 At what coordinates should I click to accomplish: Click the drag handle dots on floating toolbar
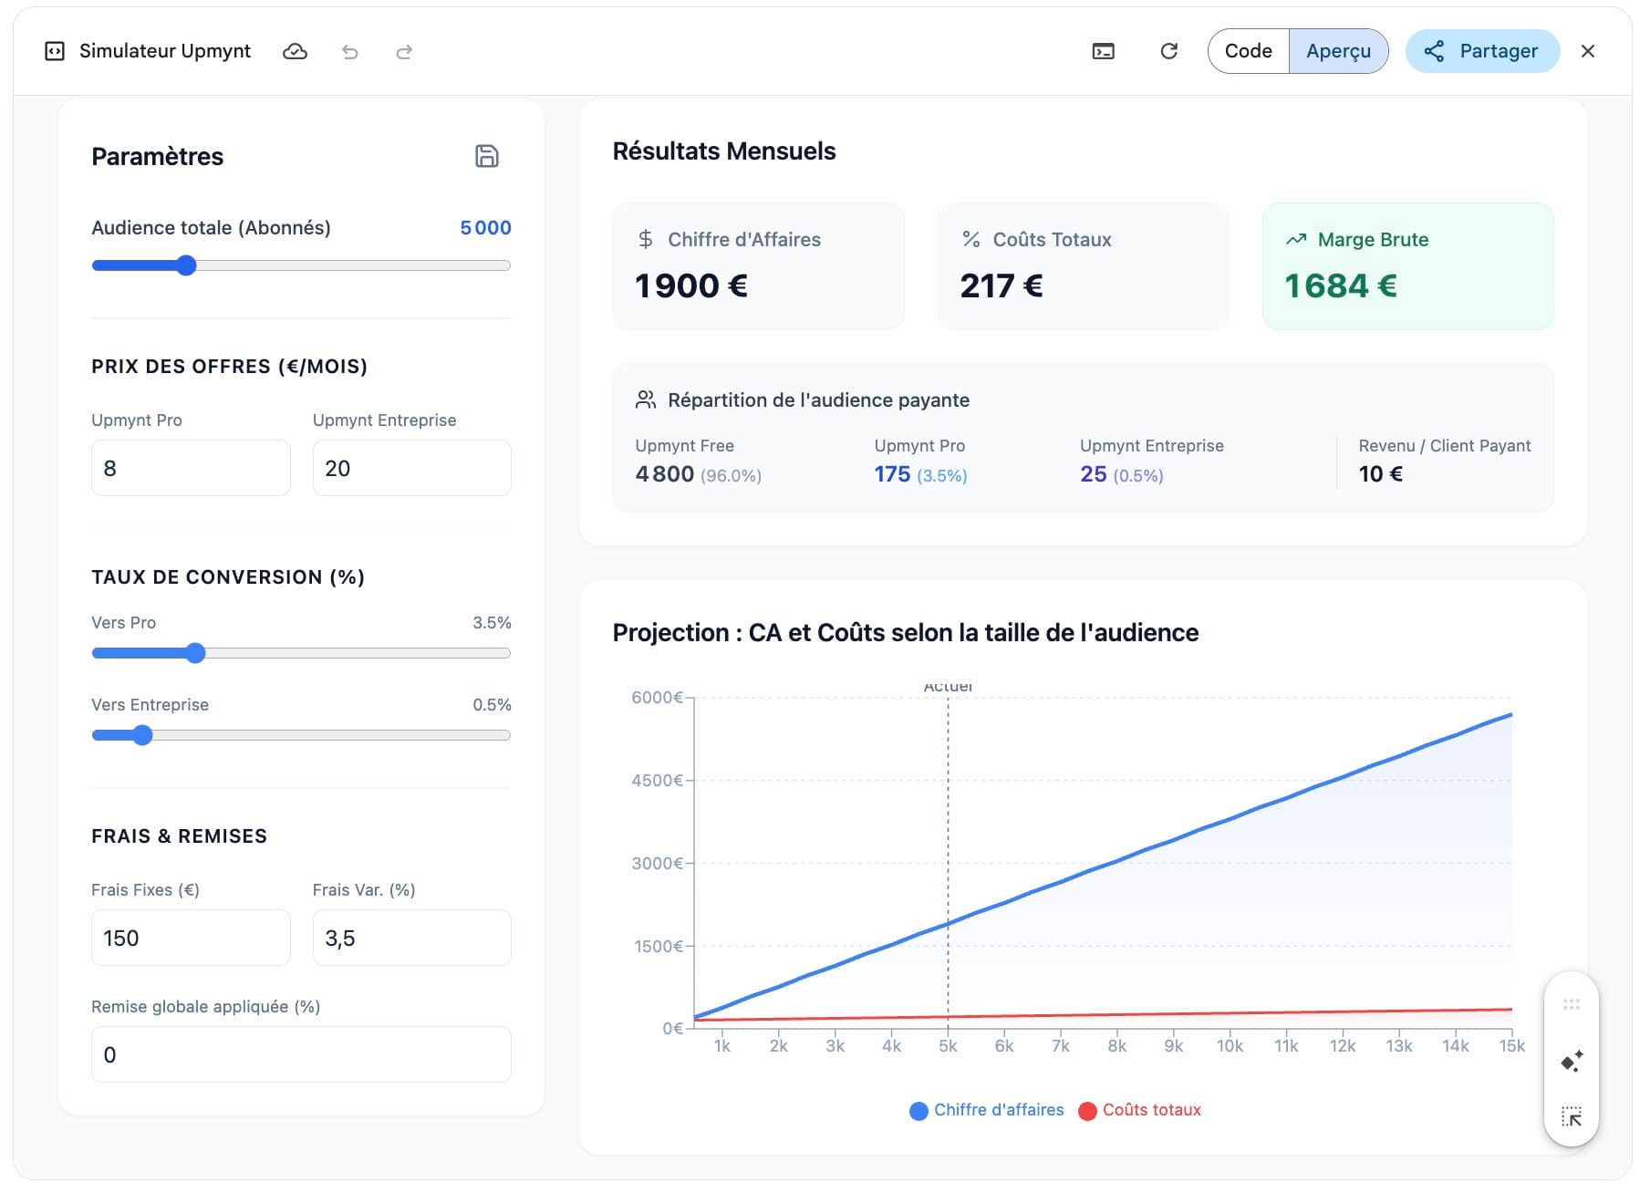click(1571, 1004)
